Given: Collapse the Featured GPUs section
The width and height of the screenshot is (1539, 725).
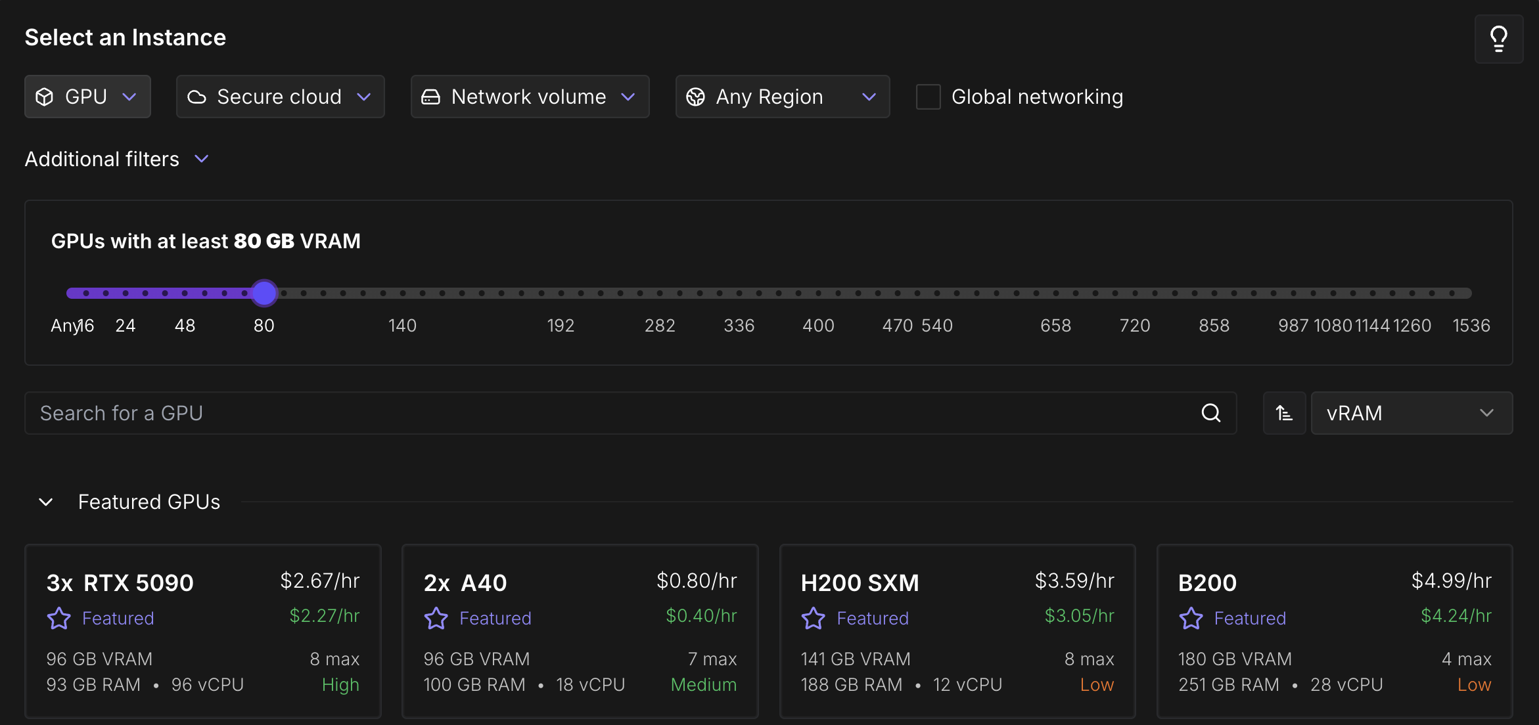Looking at the screenshot, I should click(x=46, y=502).
